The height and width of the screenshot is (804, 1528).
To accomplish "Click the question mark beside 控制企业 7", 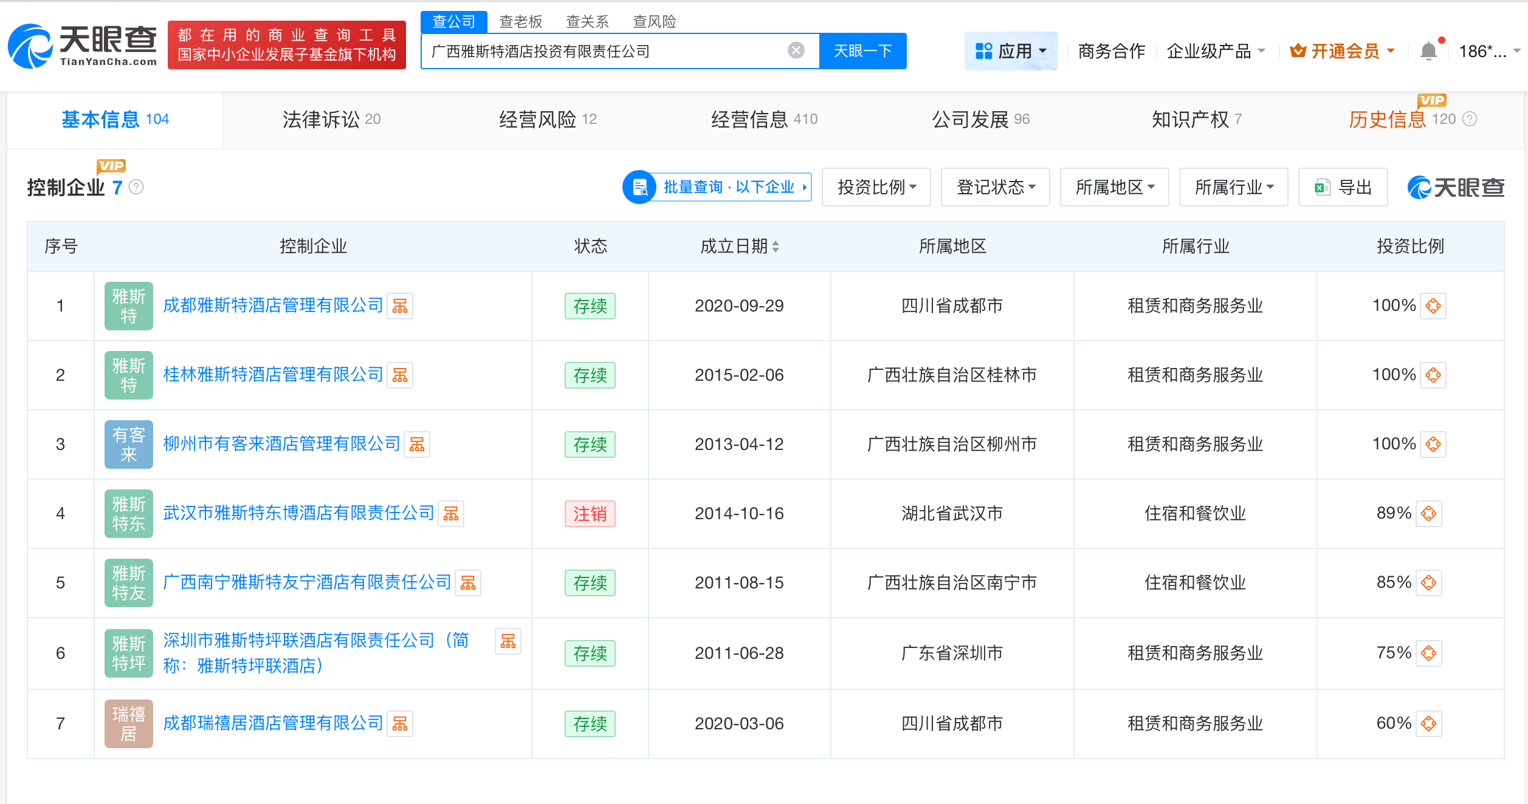I will (137, 187).
